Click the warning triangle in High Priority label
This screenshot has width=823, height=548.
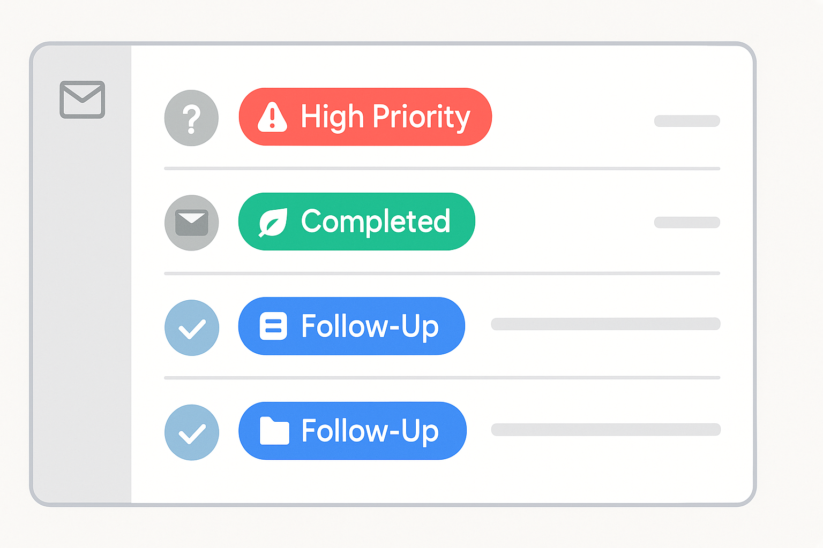(272, 117)
